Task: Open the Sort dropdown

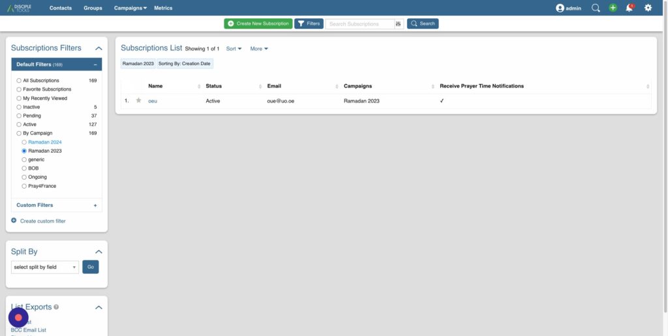Action: (234, 48)
